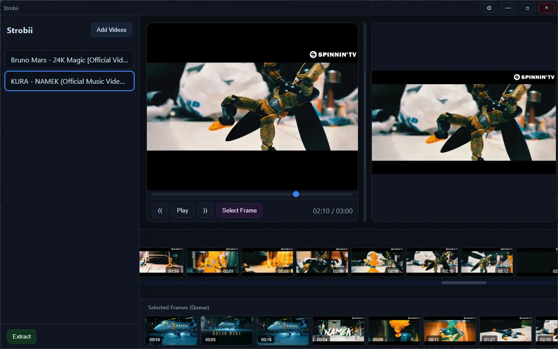Click the Strobii heading in the sidebar

click(x=20, y=31)
